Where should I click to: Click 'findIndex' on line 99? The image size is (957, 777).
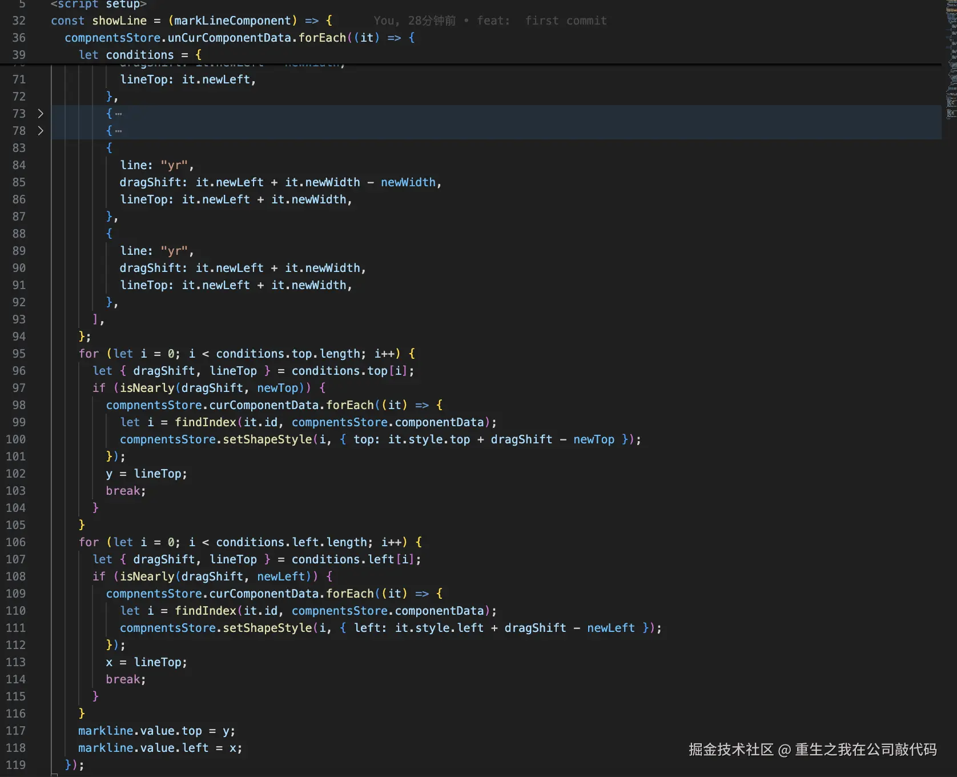pyautogui.click(x=206, y=422)
